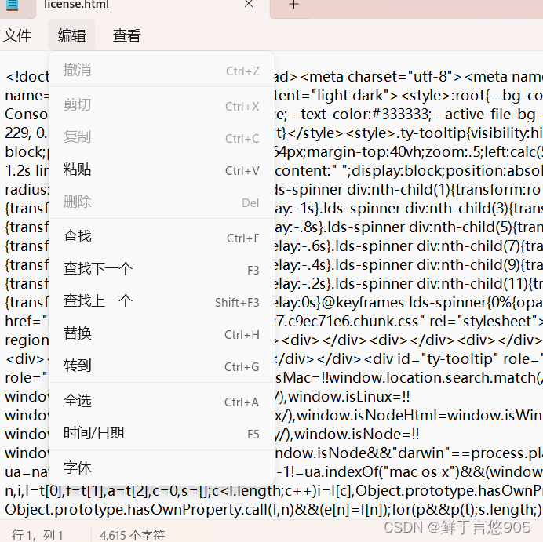Select 查找上一个 entry
Viewport: 543px width, 542px height.
162,302
